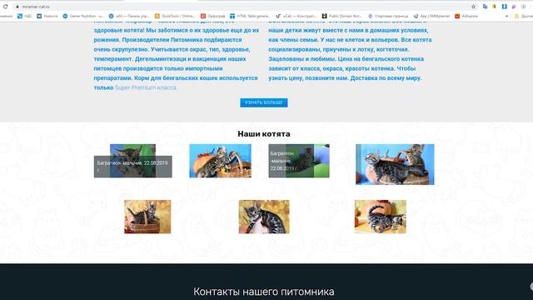Open the Public Domain bookmark

click(342, 16)
